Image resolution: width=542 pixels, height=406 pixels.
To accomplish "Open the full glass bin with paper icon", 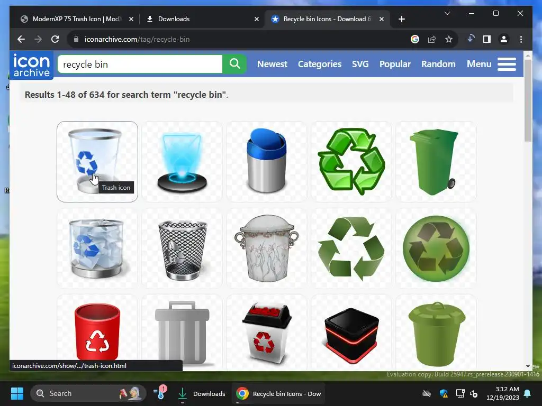I will pyautogui.click(x=97, y=248).
